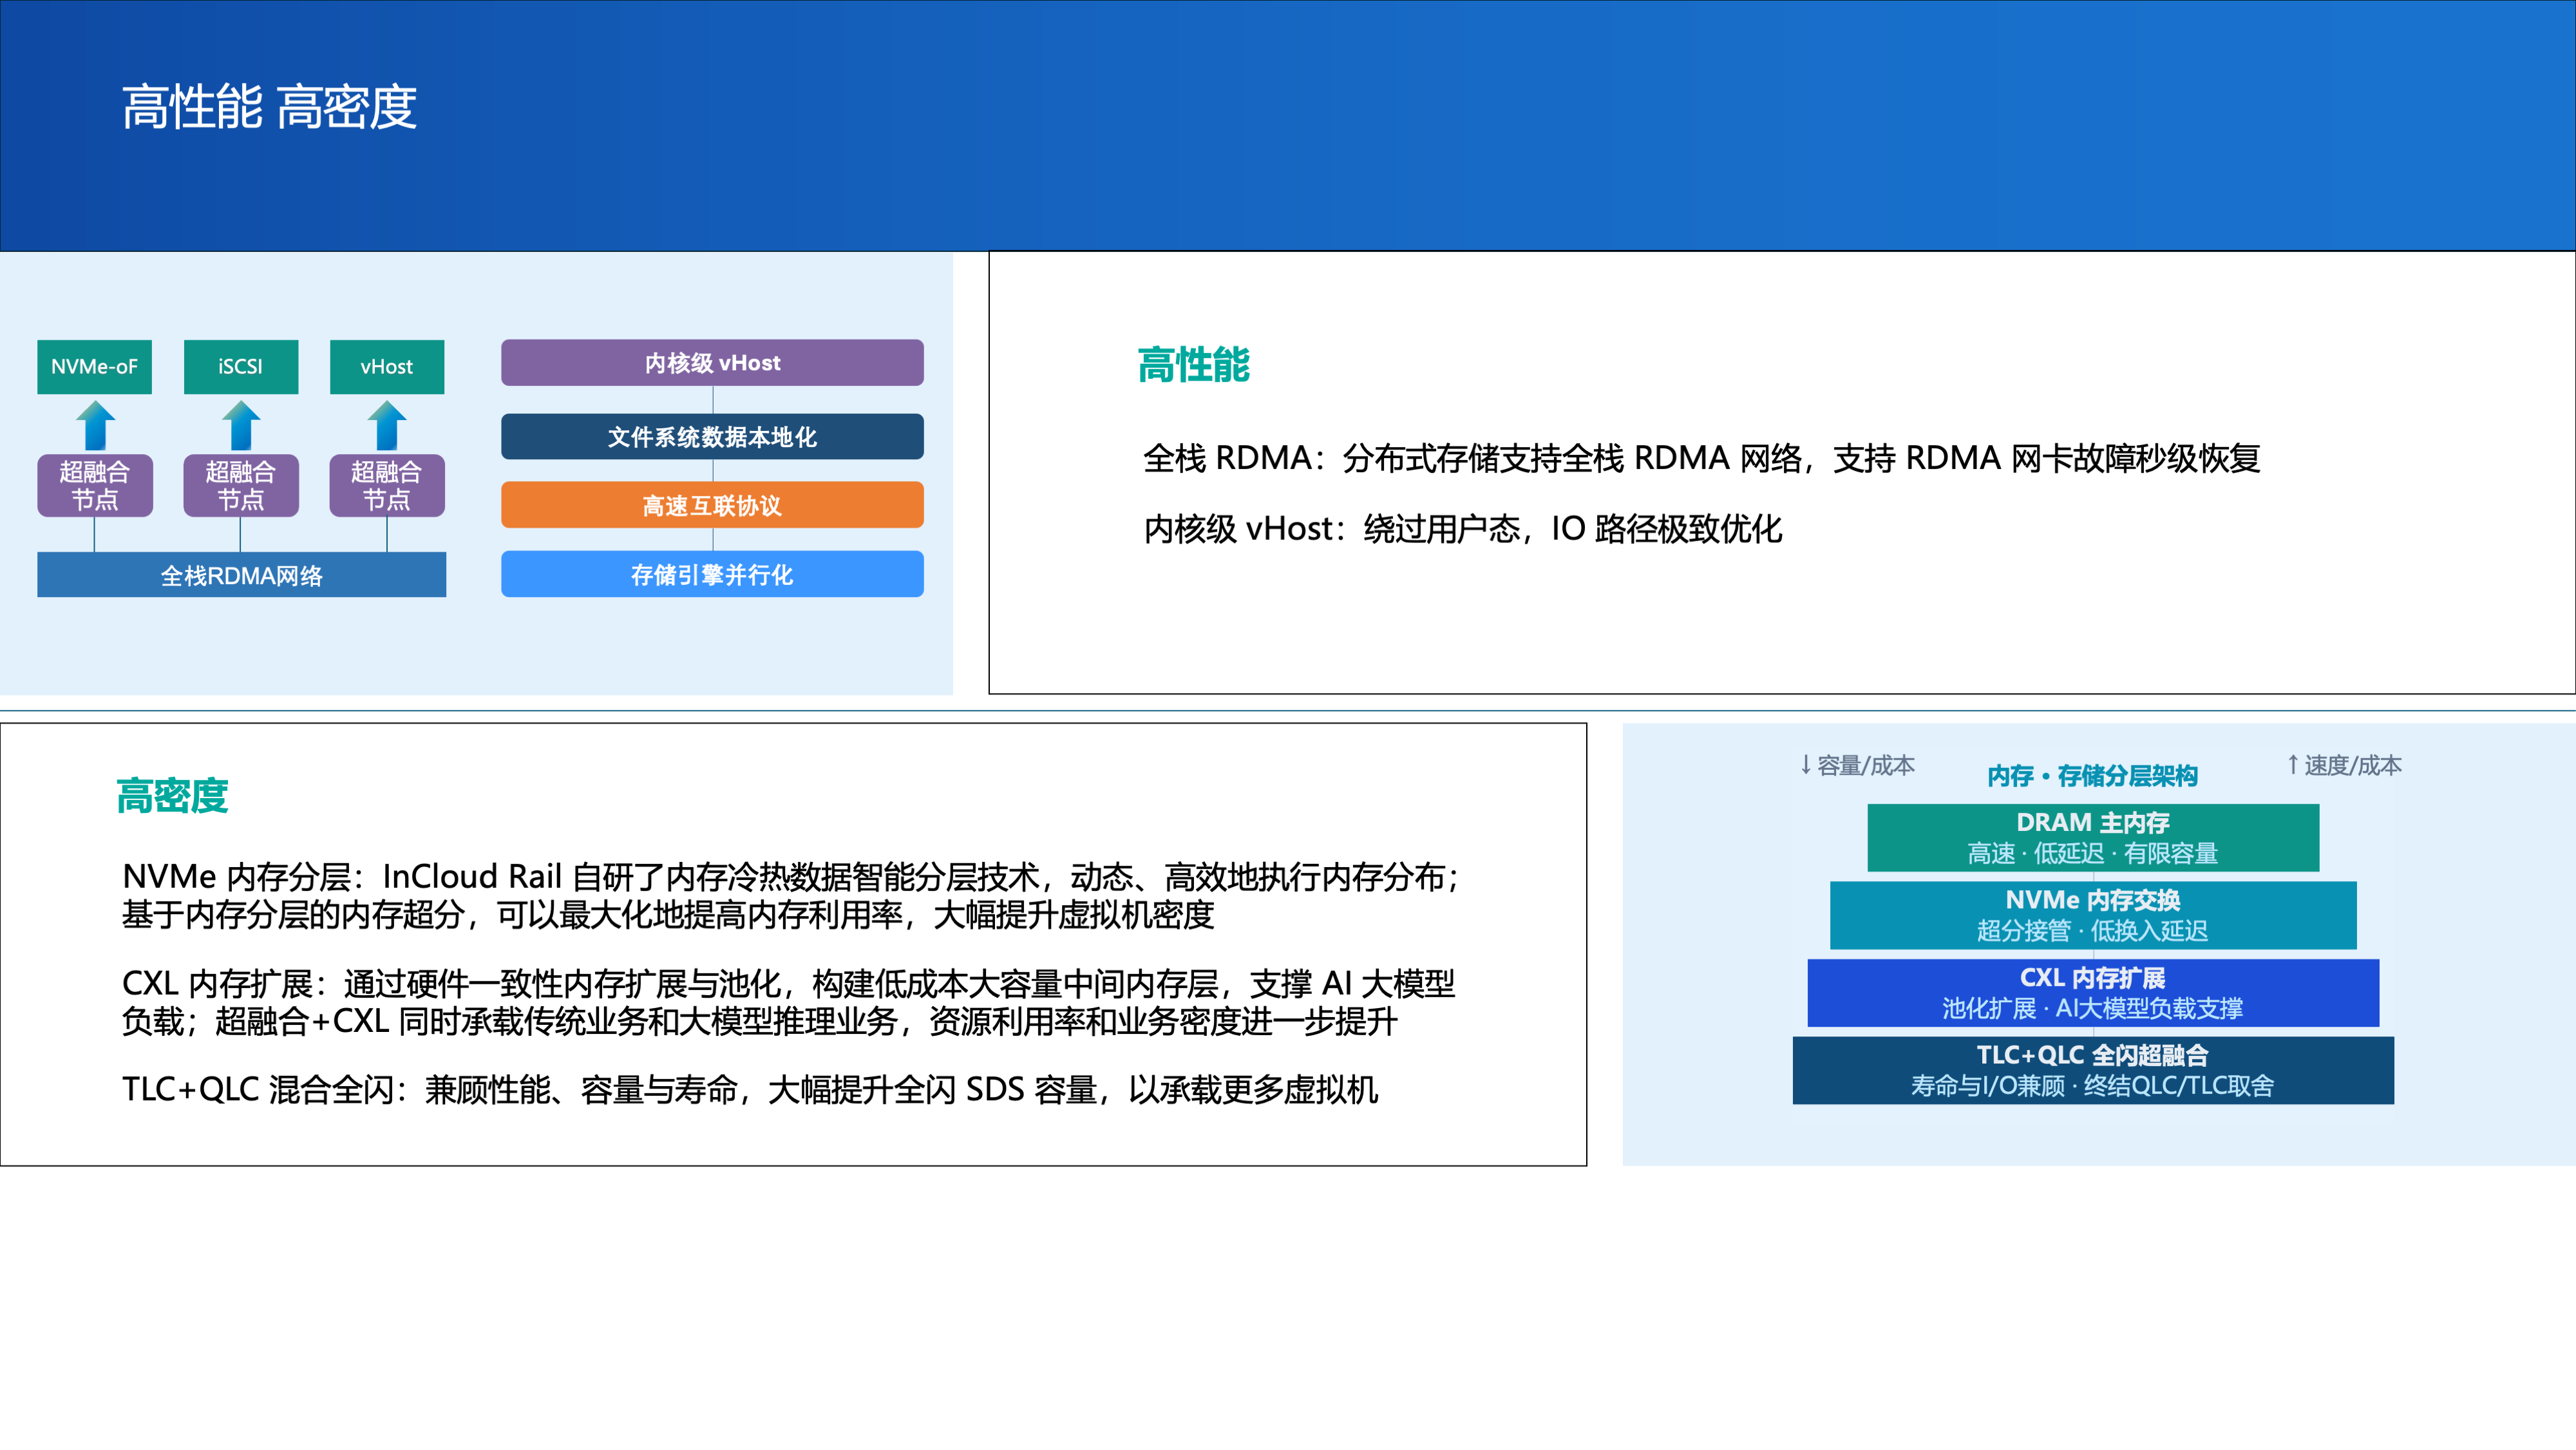
Task: Click the slide title 高性能 高密度
Action: click(x=269, y=107)
